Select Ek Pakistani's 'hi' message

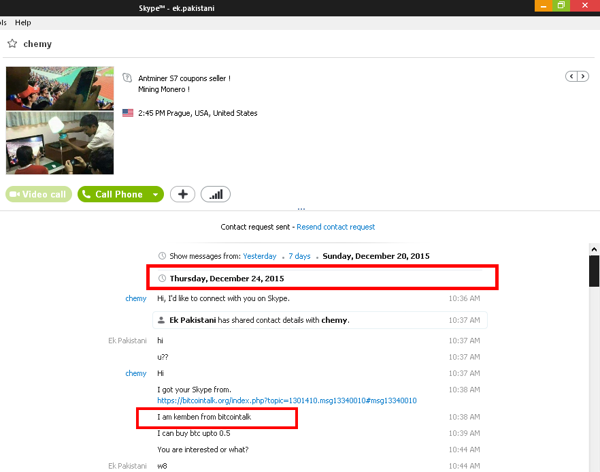[x=160, y=341]
